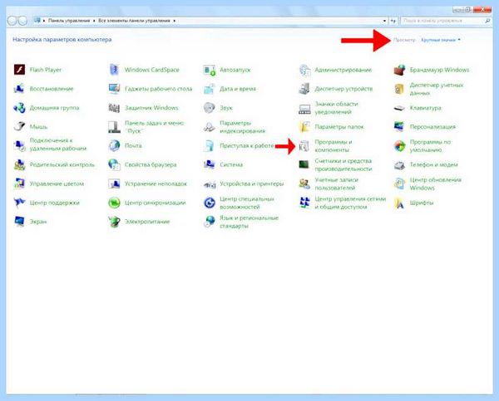Expand arrow after Все элементы панели управления
Screen dimensions: 499x401
pyautogui.click(x=175, y=21)
